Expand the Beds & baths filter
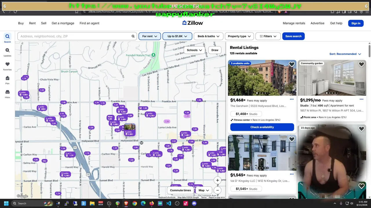The image size is (371, 208). [x=209, y=36]
